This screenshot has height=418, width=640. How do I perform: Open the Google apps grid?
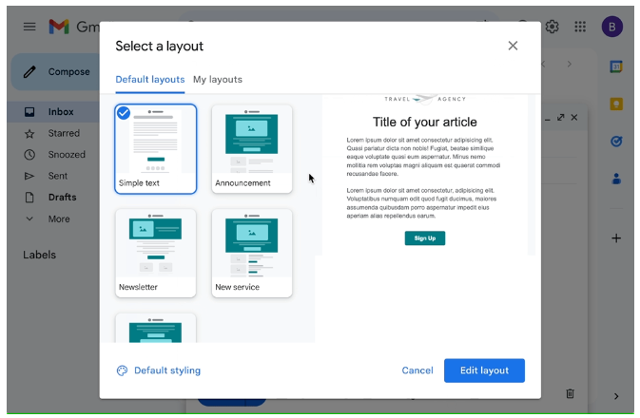[580, 27]
